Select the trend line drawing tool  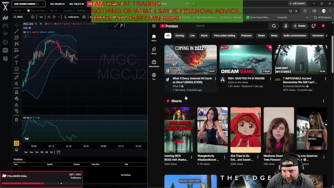click(16, 31)
